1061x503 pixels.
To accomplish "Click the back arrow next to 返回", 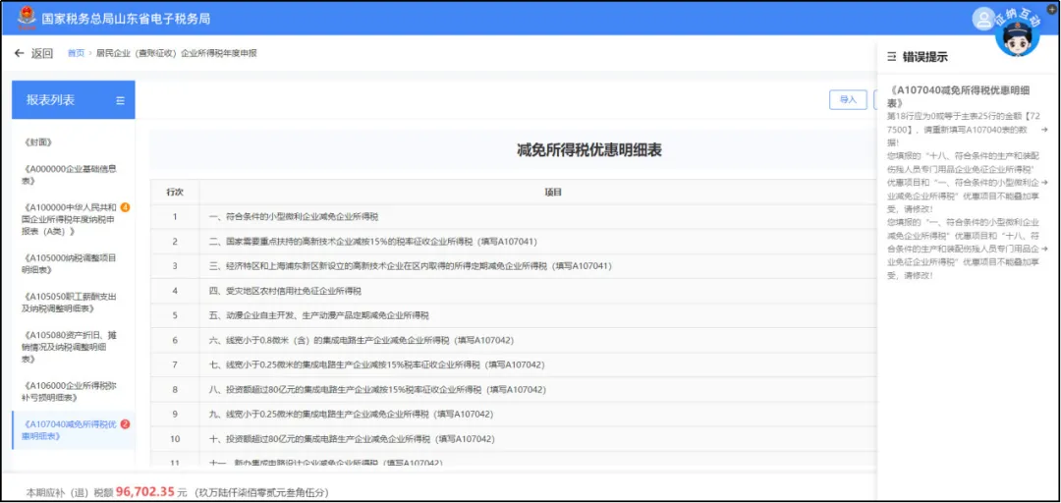I will 19,53.
